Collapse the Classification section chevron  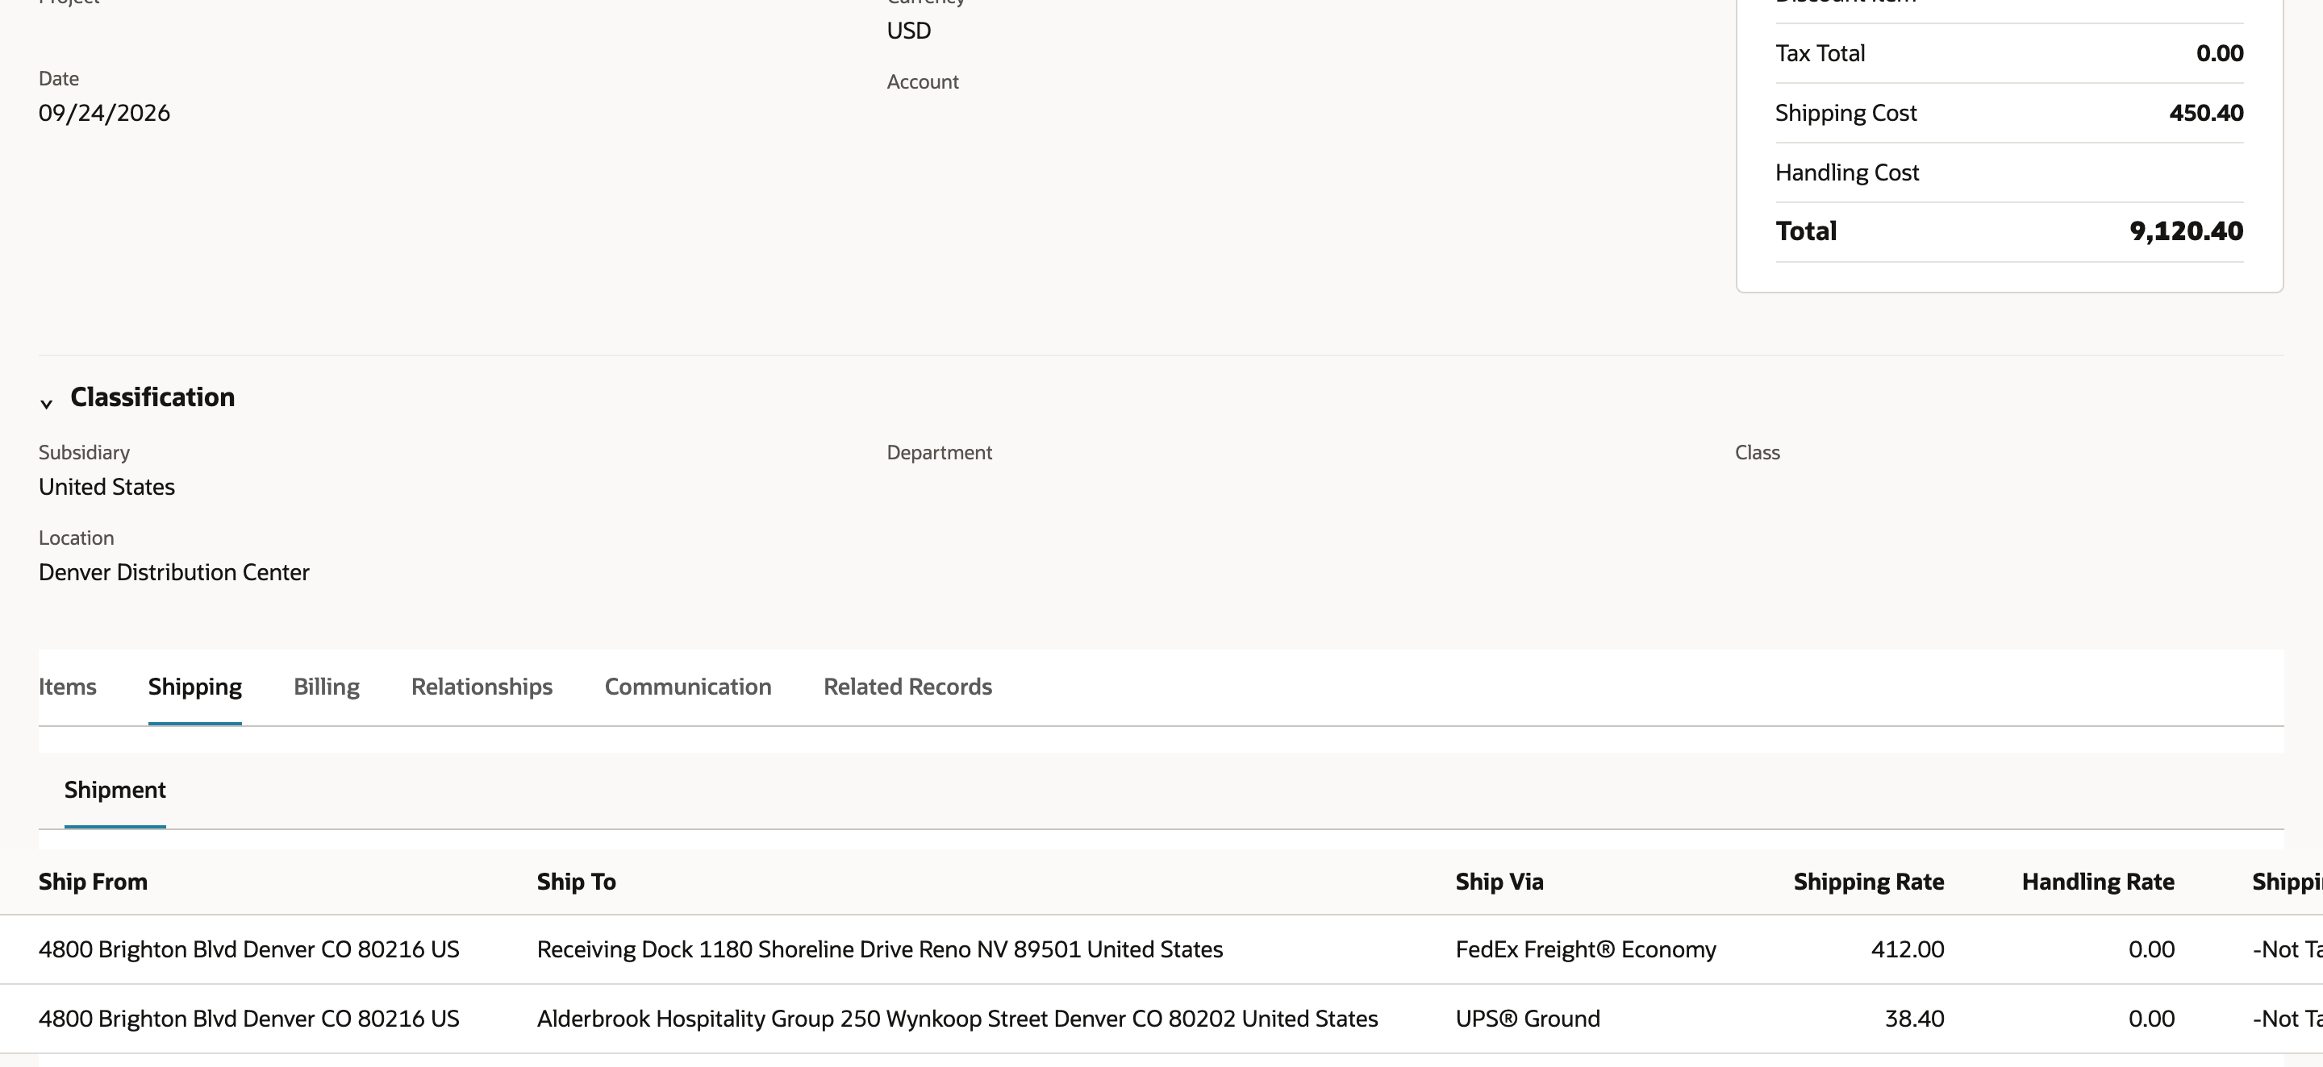point(47,404)
